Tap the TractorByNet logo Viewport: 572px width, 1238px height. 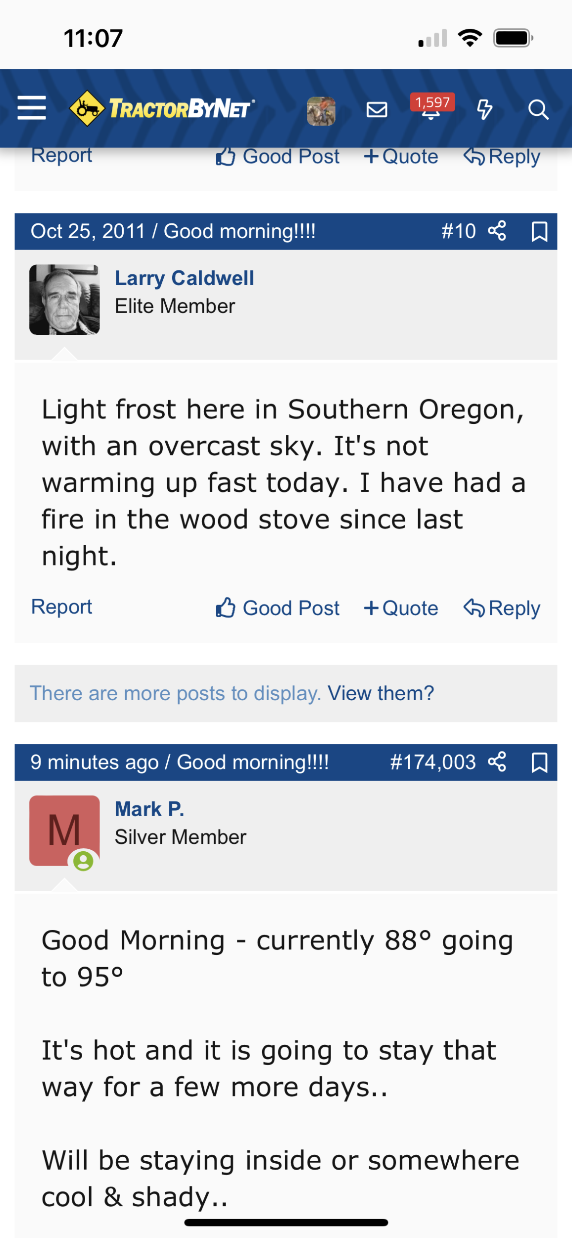pyautogui.click(x=162, y=108)
